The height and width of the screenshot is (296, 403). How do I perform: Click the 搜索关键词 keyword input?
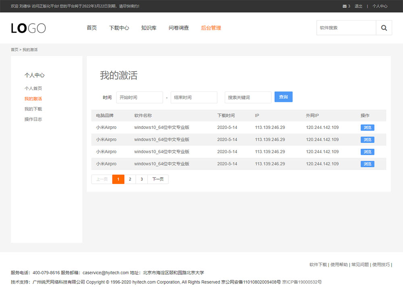coord(248,97)
